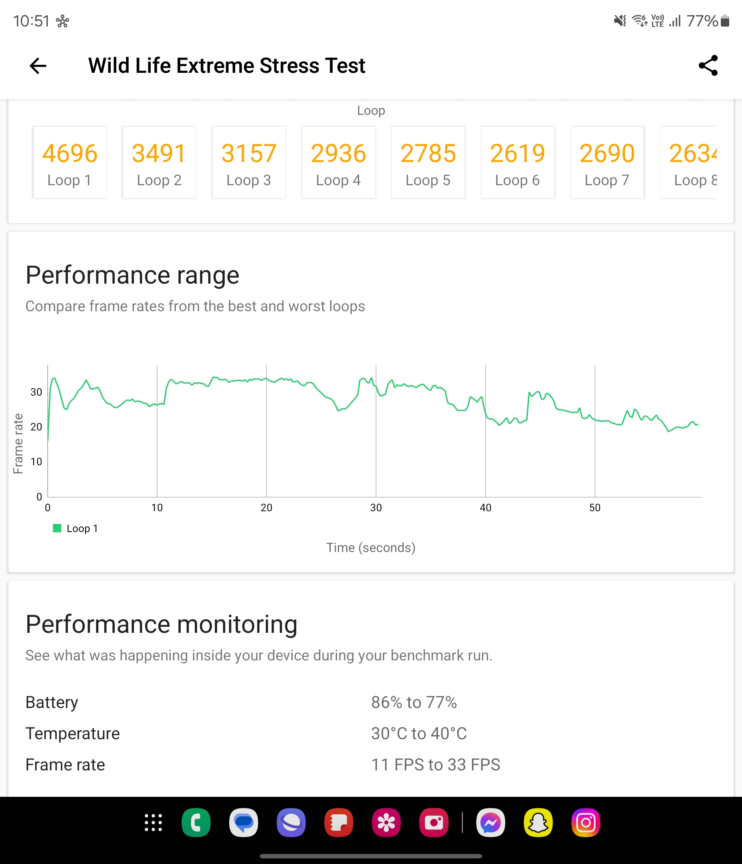This screenshot has height=864, width=742.
Task: Launch the red Camera app
Action: click(433, 822)
